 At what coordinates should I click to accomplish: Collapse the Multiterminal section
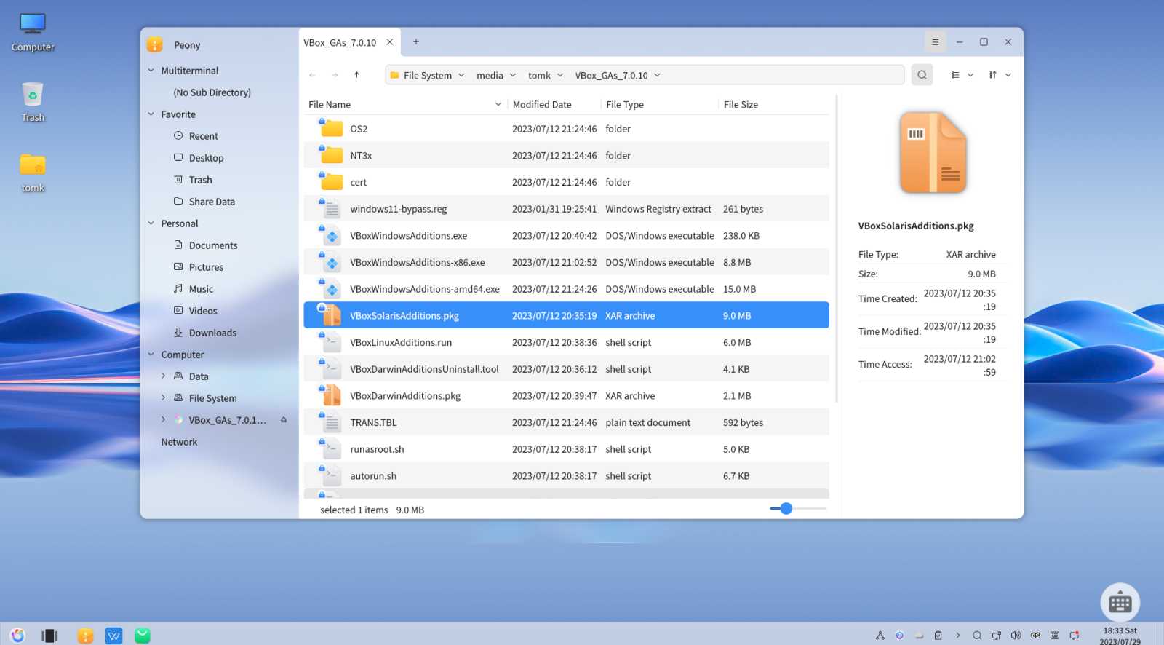(151, 71)
